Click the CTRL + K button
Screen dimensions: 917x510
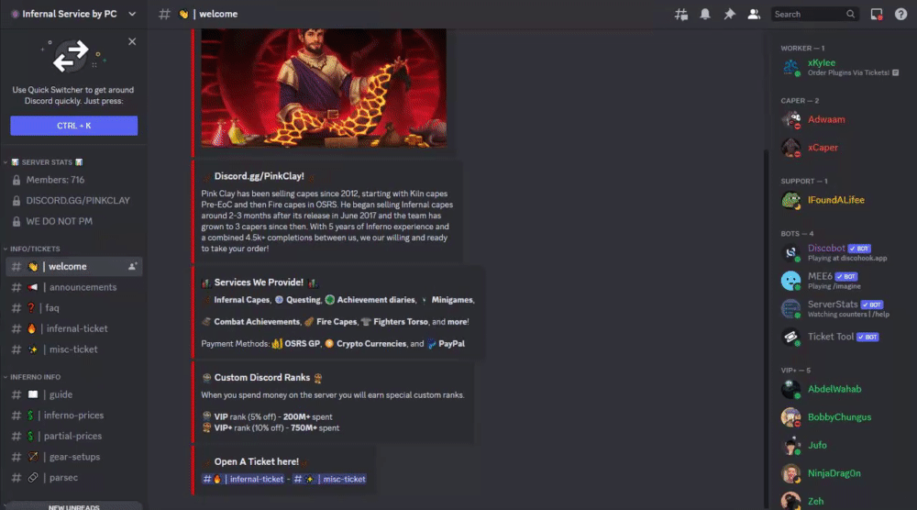pyautogui.click(x=73, y=126)
